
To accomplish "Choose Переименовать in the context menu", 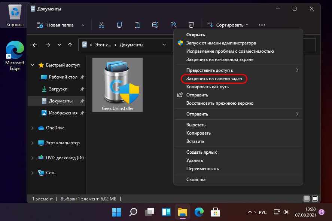I will (238, 169).
